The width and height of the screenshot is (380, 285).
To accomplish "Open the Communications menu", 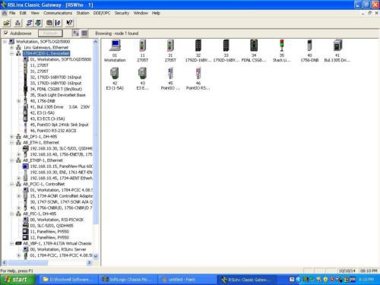I will [x=58, y=13].
